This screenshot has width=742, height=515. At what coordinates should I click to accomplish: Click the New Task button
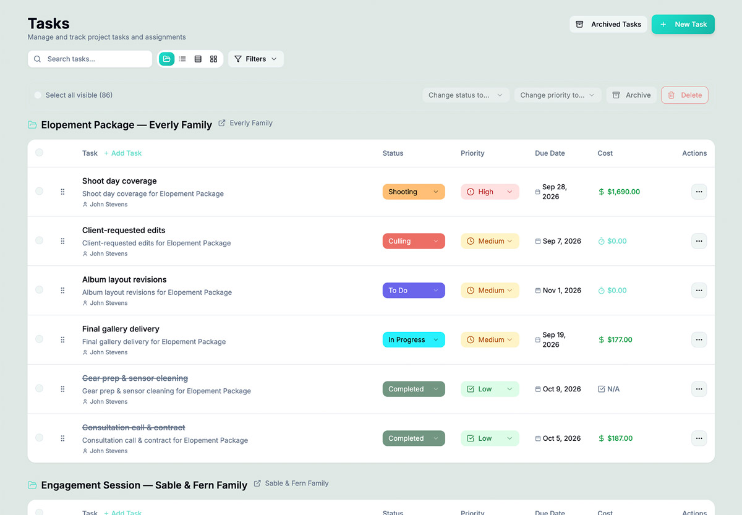pyautogui.click(x=683, y=24)
